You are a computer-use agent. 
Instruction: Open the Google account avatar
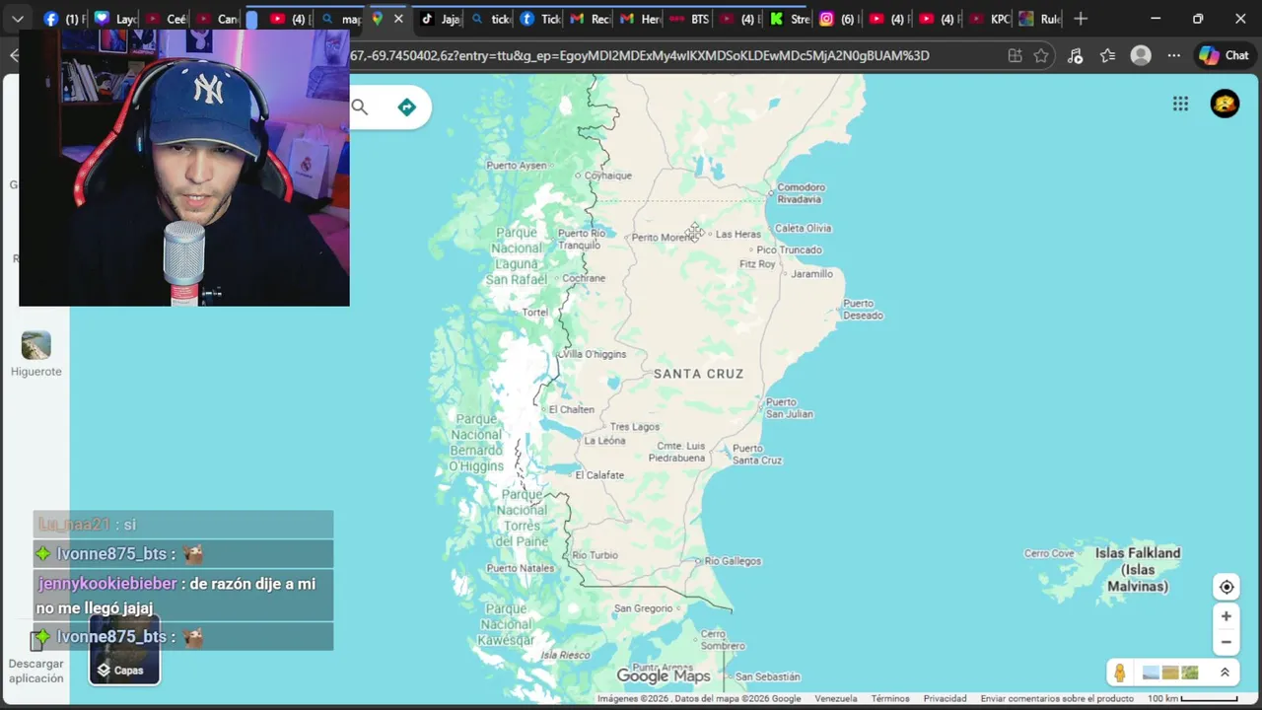point(1225,104)
